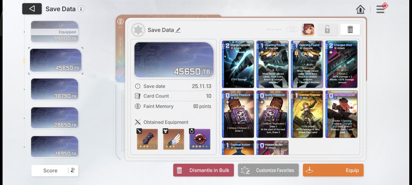Toggle the Score sort order arrows
This screenshot has height=185, width=412.
73,170
